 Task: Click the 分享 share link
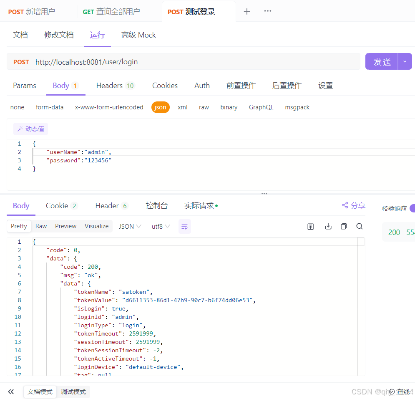tap(353, 205)
